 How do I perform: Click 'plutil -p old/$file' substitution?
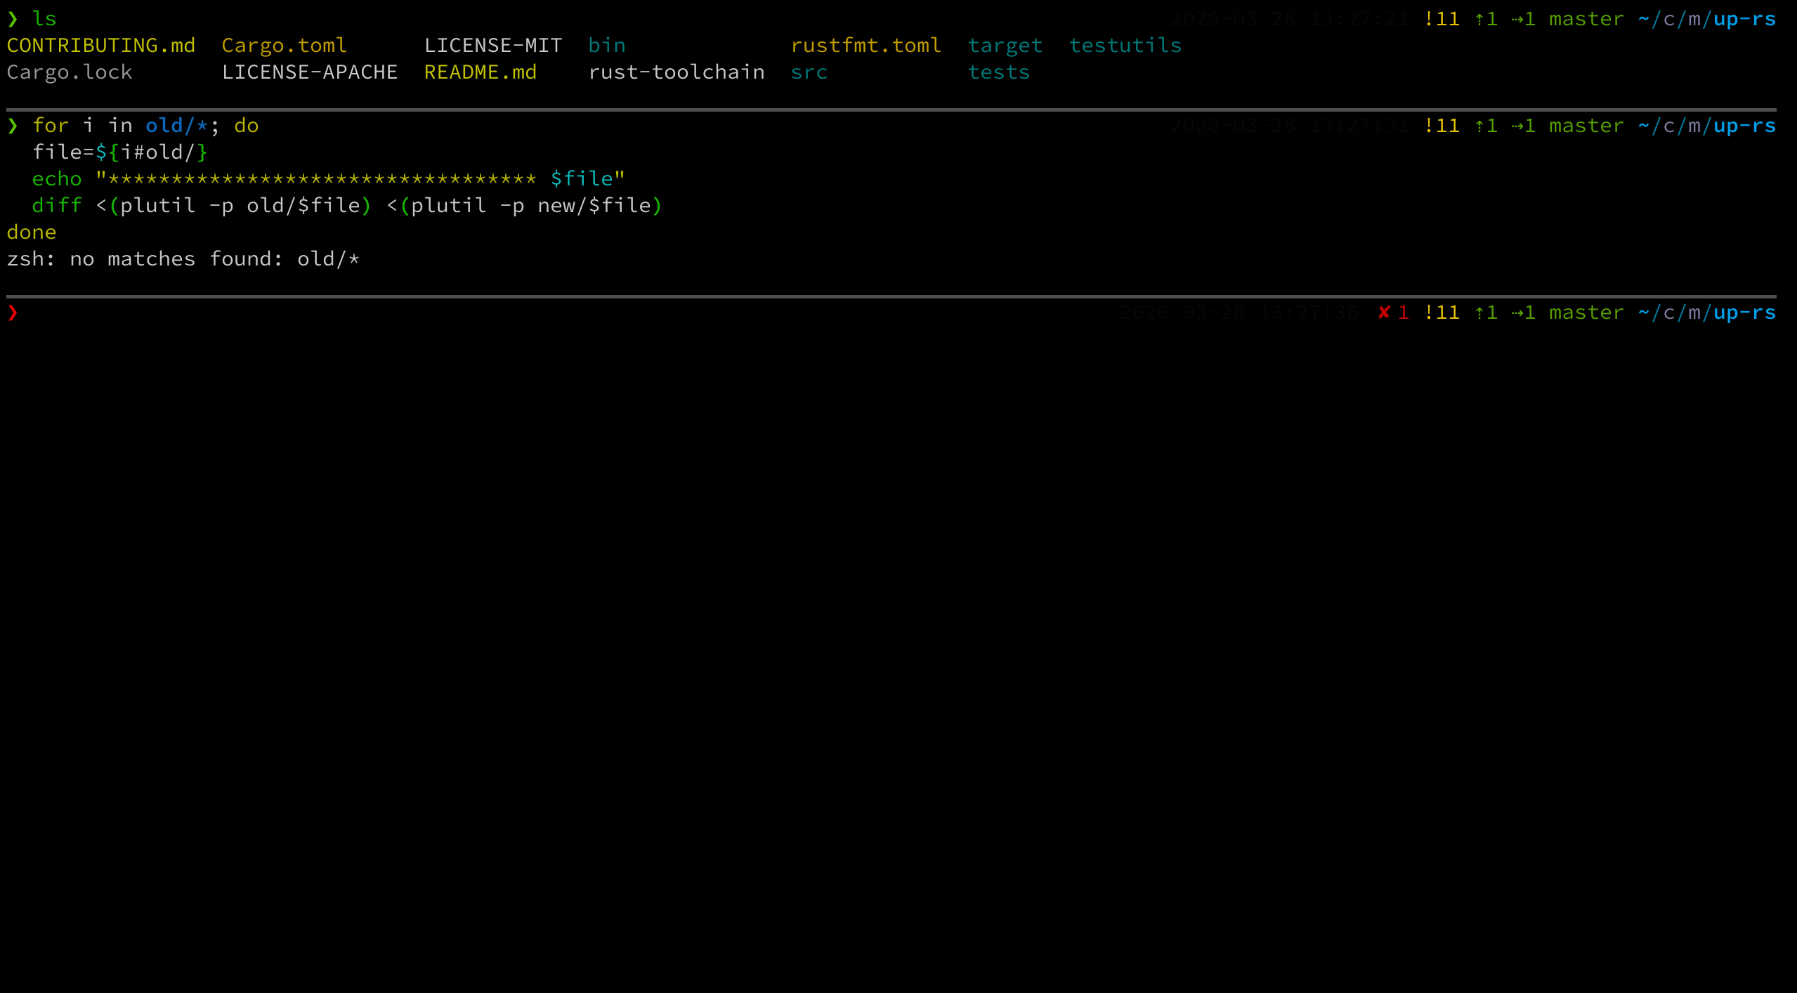(240, 206)
